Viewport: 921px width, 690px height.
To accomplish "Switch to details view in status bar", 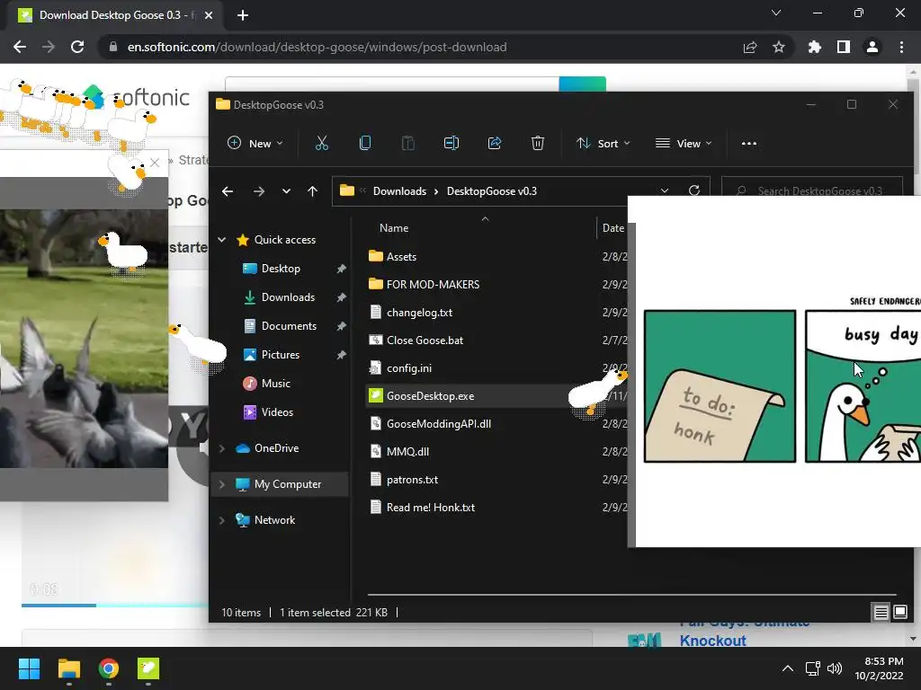I will [881, 613].
